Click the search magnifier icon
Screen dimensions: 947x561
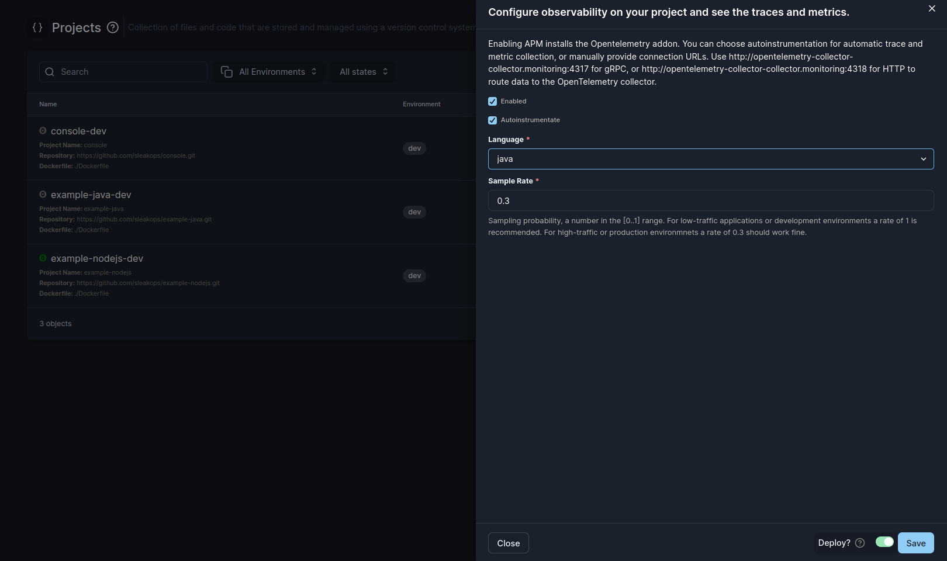[50, 72]
